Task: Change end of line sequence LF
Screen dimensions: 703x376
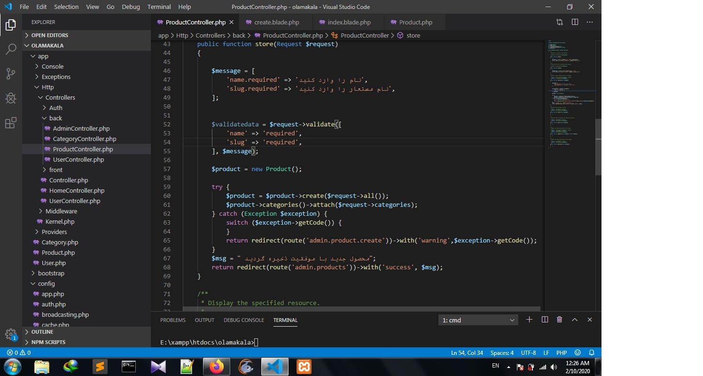Action: coord(547,352)
